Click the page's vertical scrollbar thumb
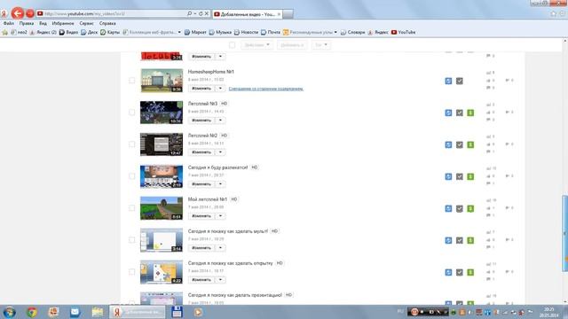Image resolution: width=568 pixels, height=319 pixels. click(x=564, y=233)
